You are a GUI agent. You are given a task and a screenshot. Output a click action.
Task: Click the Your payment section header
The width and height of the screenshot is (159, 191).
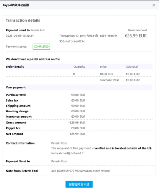pos(16,87)
